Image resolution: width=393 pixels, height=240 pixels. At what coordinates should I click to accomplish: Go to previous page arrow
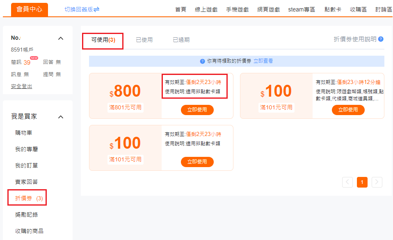(347, 182)
